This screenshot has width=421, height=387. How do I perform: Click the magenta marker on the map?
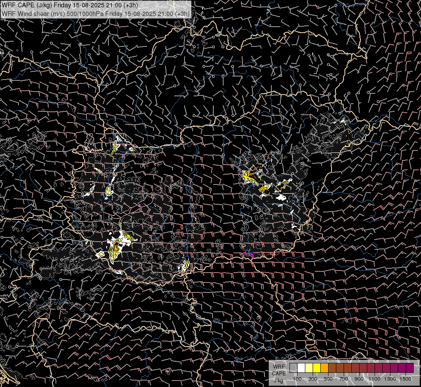tap(249, 255)
